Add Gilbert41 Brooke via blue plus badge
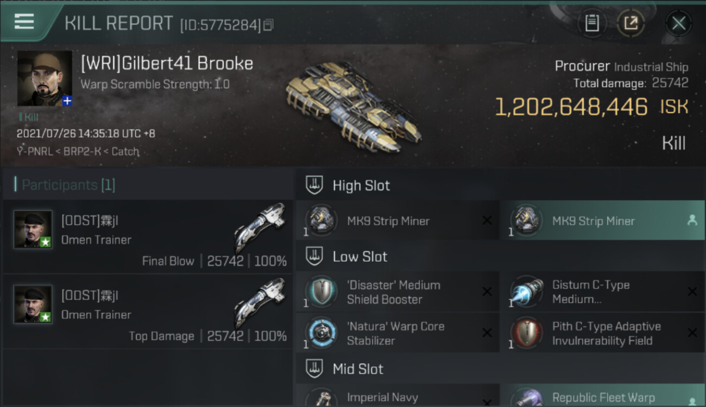Screen dimensions: 706x407 [67, 101]
